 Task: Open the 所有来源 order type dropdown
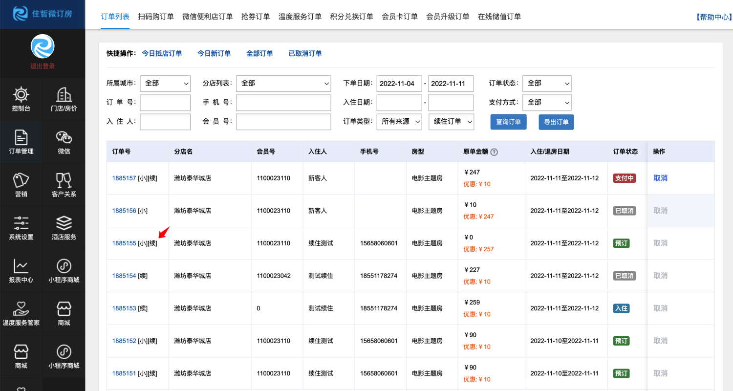click(x=399, y=122)
